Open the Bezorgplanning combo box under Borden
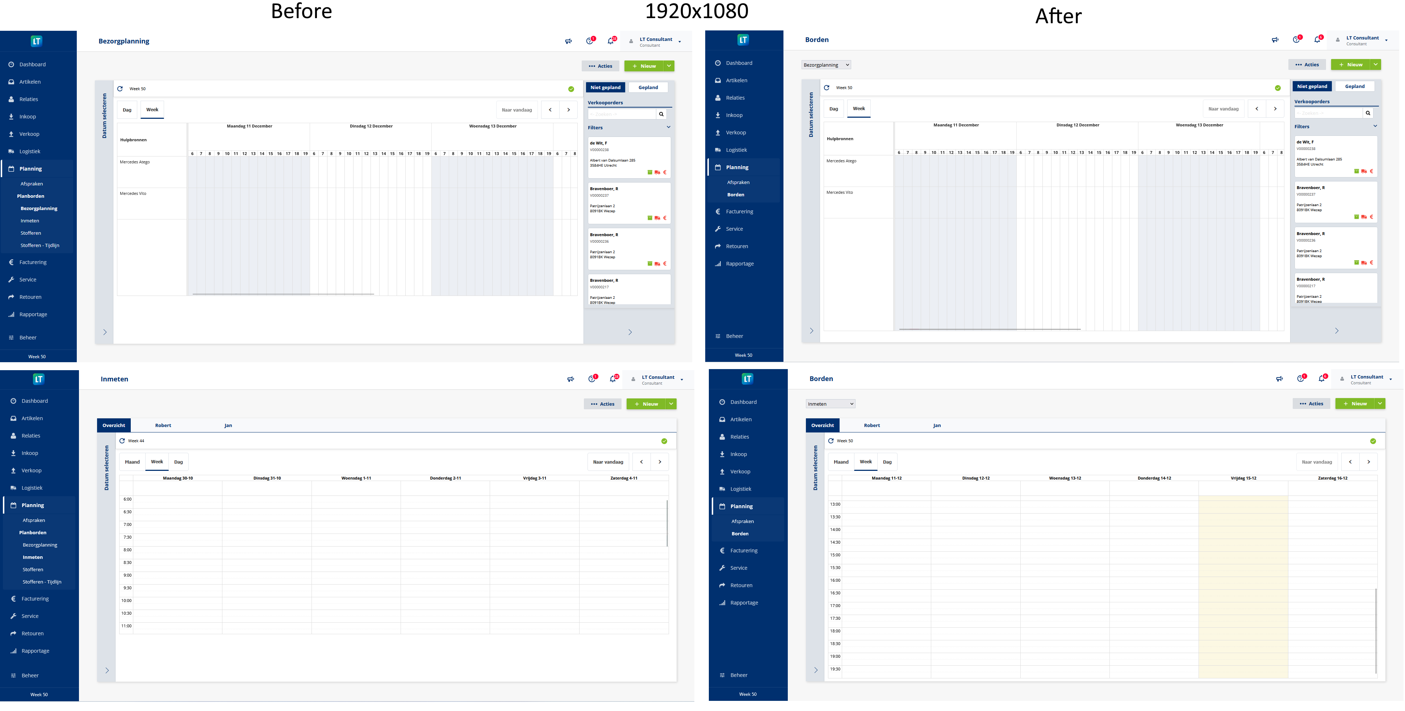Screen dimensions: 1405x711 tap(826, 65)
